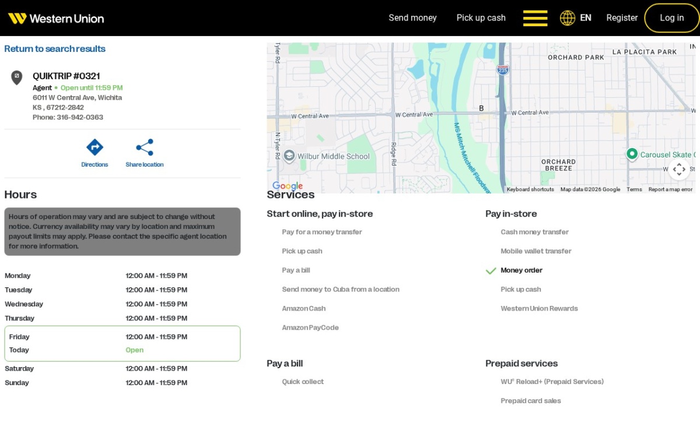
Task: Return to search results
Action: 55,49
